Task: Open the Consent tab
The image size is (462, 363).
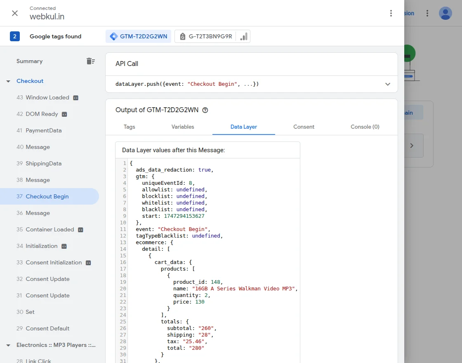Action: click(304, 127)
